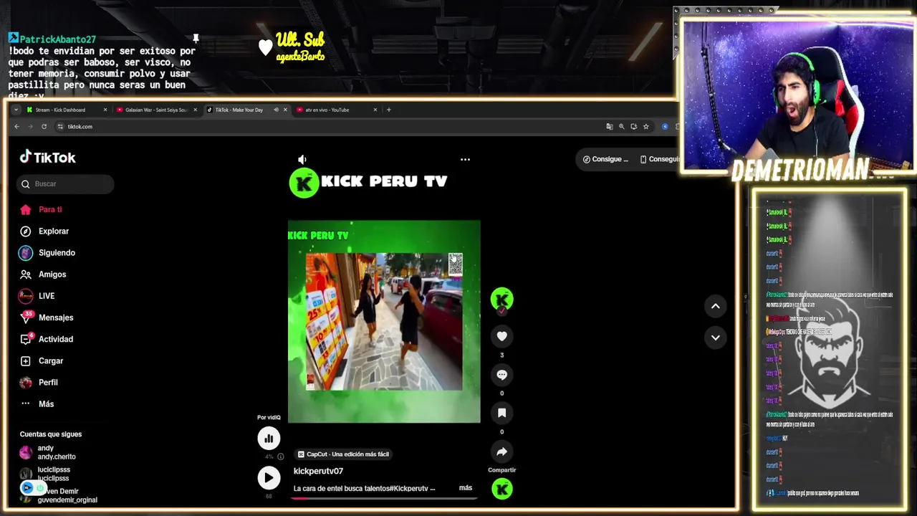Viewport: 917px width, 516px height.
Task: Click the Actividad icon
Action: pos(26,339)
